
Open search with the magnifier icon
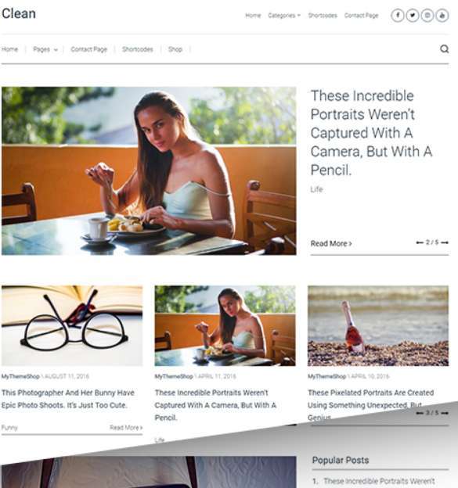click(444, 48)
